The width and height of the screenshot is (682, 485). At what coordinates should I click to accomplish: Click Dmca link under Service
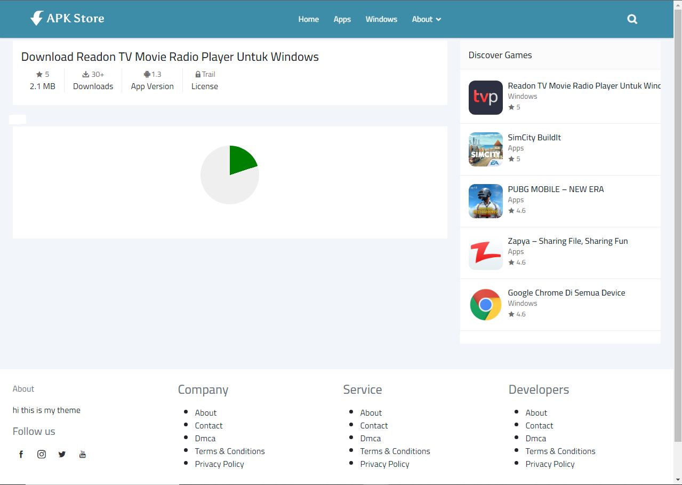pyautogui.click(x=370, y=438)
